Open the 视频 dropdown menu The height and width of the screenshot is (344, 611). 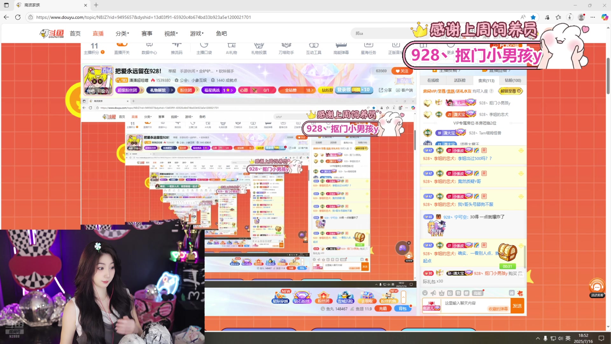point(171,33)
